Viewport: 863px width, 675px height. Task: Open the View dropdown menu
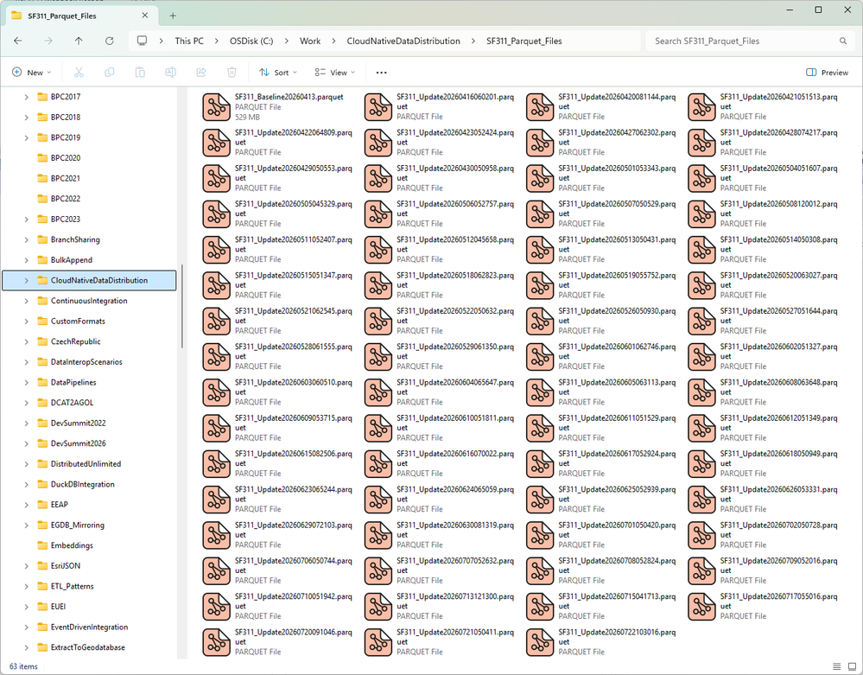[x=335, y=72]
